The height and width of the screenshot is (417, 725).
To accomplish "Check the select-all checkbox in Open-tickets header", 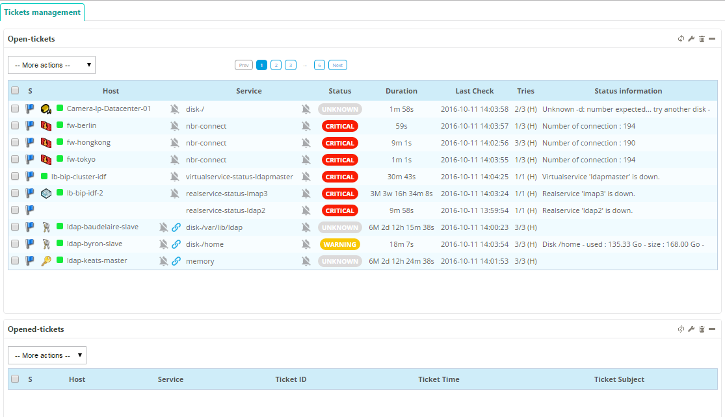I will [x=15, y=91].
